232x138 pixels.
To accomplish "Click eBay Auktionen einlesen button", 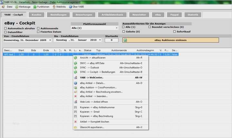I will pyautogui.click(x=170, y=40).
